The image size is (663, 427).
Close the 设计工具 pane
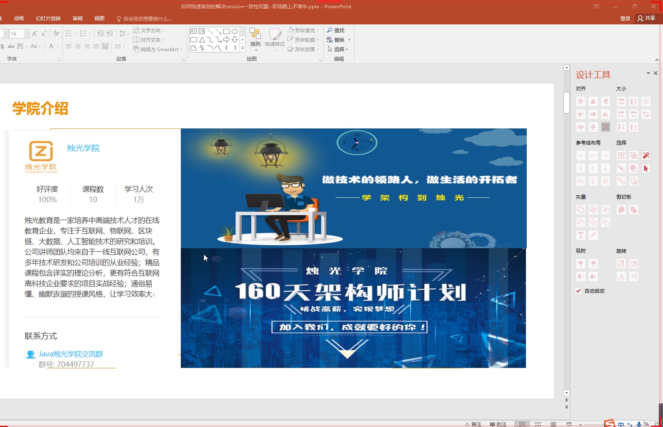click(656, 73)
